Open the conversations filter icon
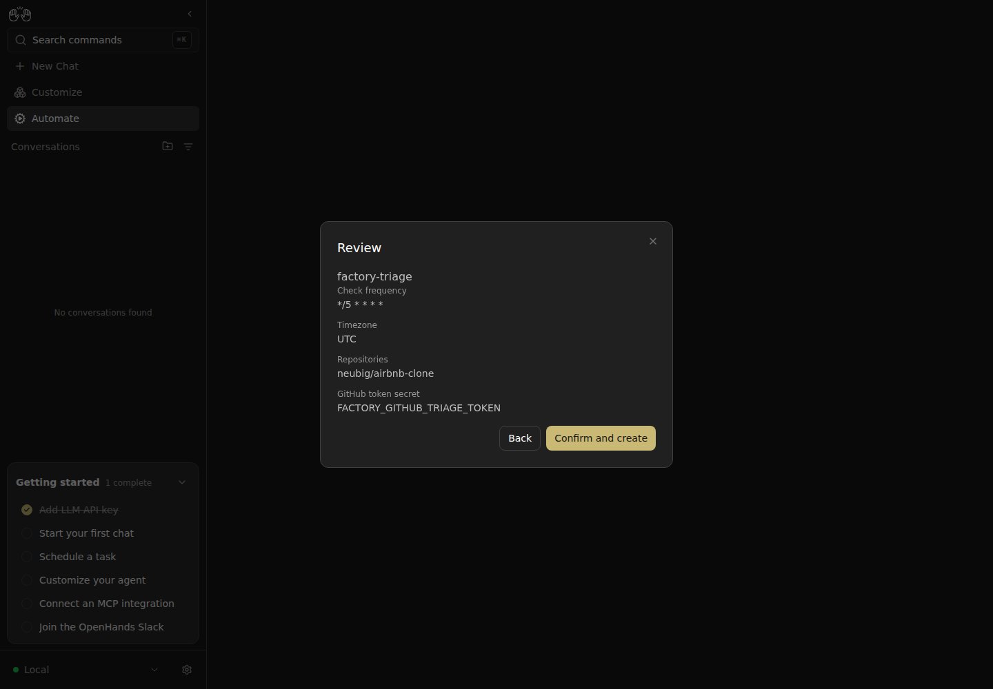The width and height of the screenshot is (993, 689). pos(188,146)
